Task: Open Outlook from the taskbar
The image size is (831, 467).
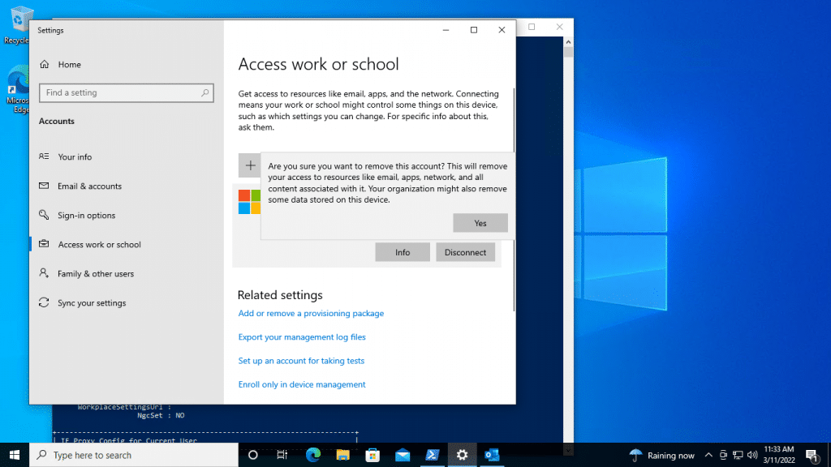Action: (492, 455)
